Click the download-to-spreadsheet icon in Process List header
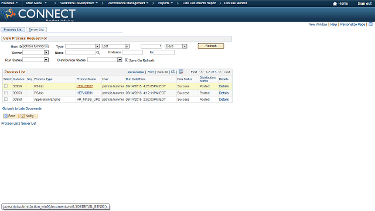375x211 pixels. tap(181, 72)
